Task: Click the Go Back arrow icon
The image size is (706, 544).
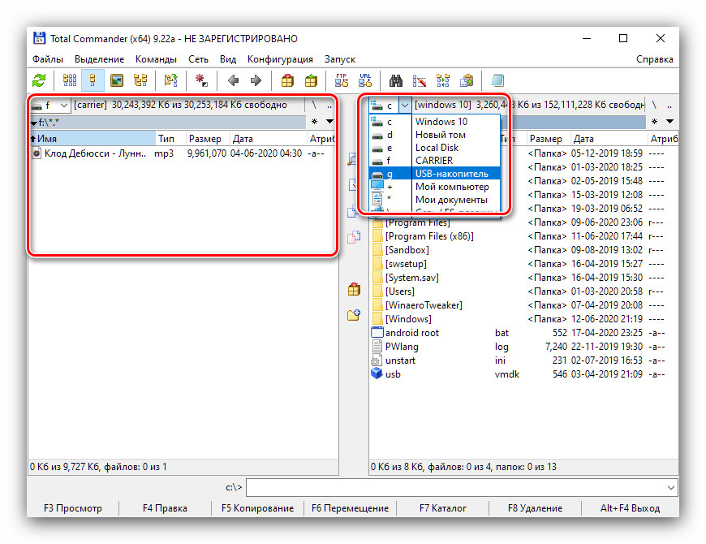Action: coord(233,80)
